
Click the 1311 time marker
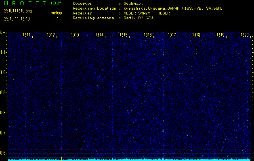pos(27,35)
